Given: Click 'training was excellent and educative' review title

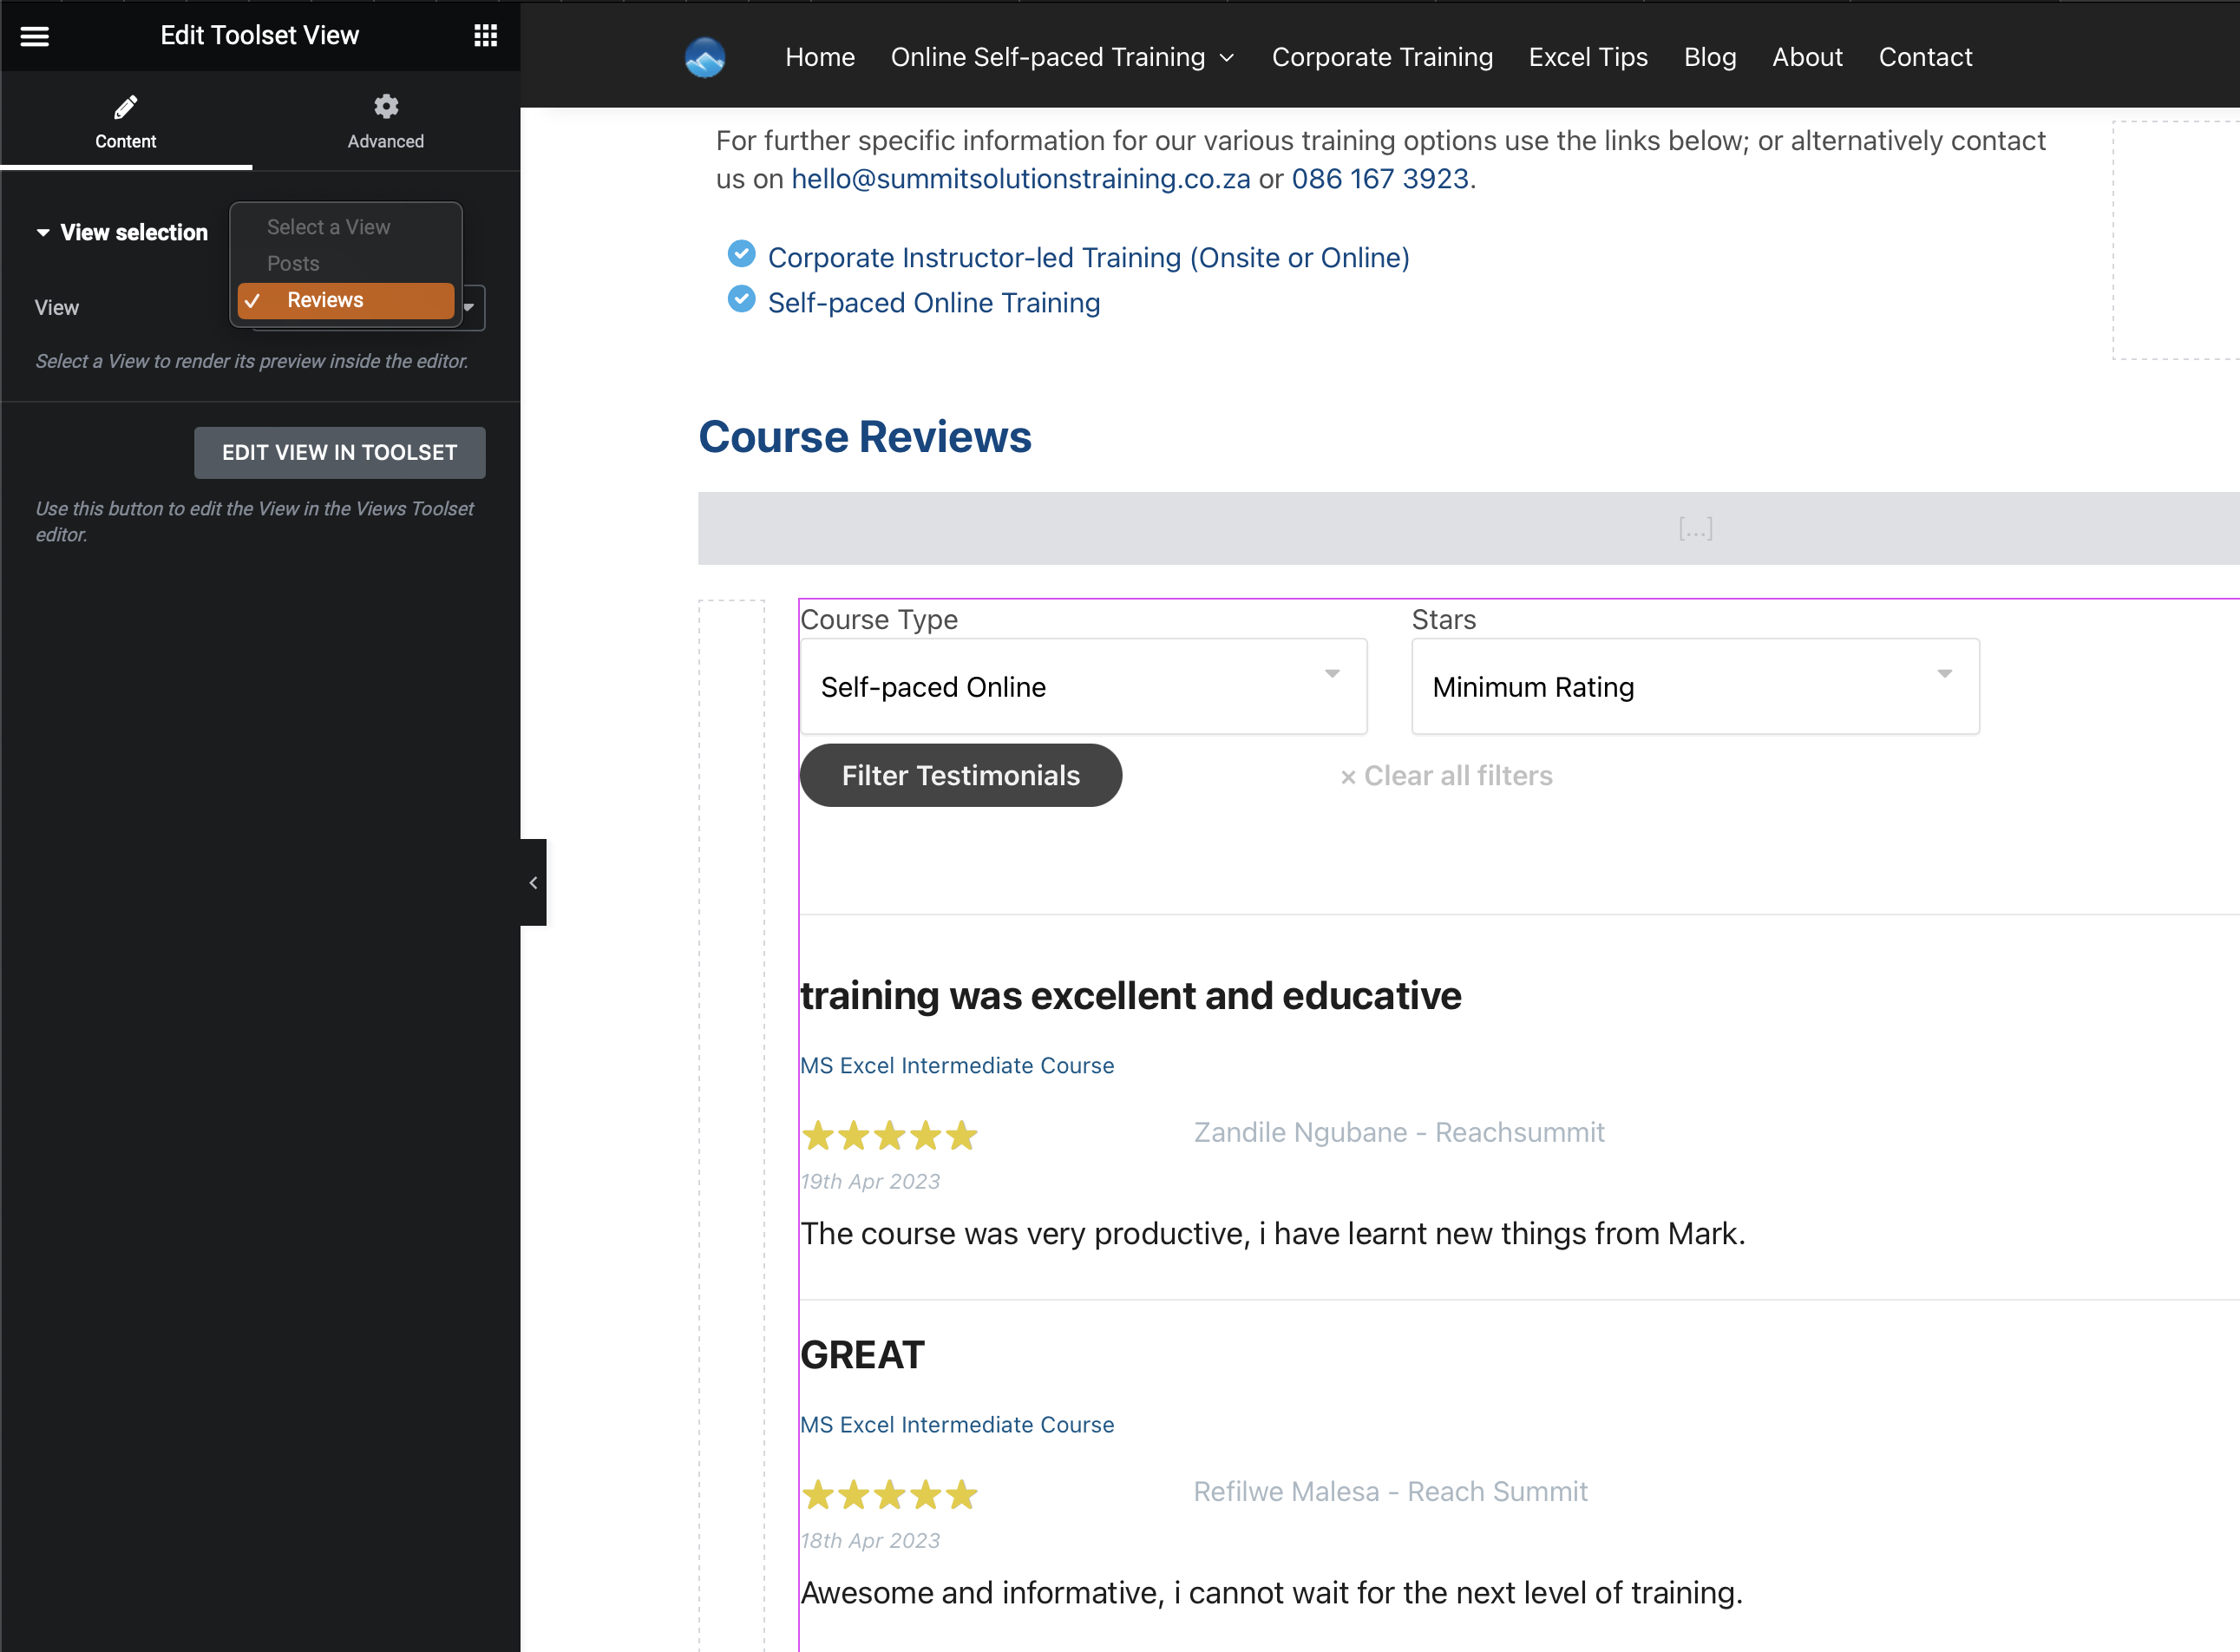Looking at the screenshot, I should click(1131, 996).
